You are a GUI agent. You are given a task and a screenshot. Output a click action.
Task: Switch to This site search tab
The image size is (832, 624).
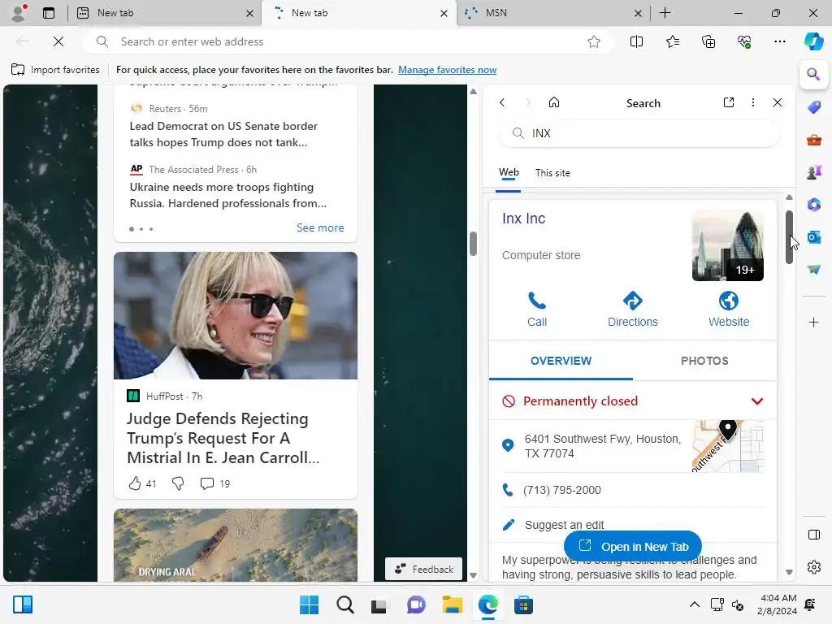click(552, 173)
